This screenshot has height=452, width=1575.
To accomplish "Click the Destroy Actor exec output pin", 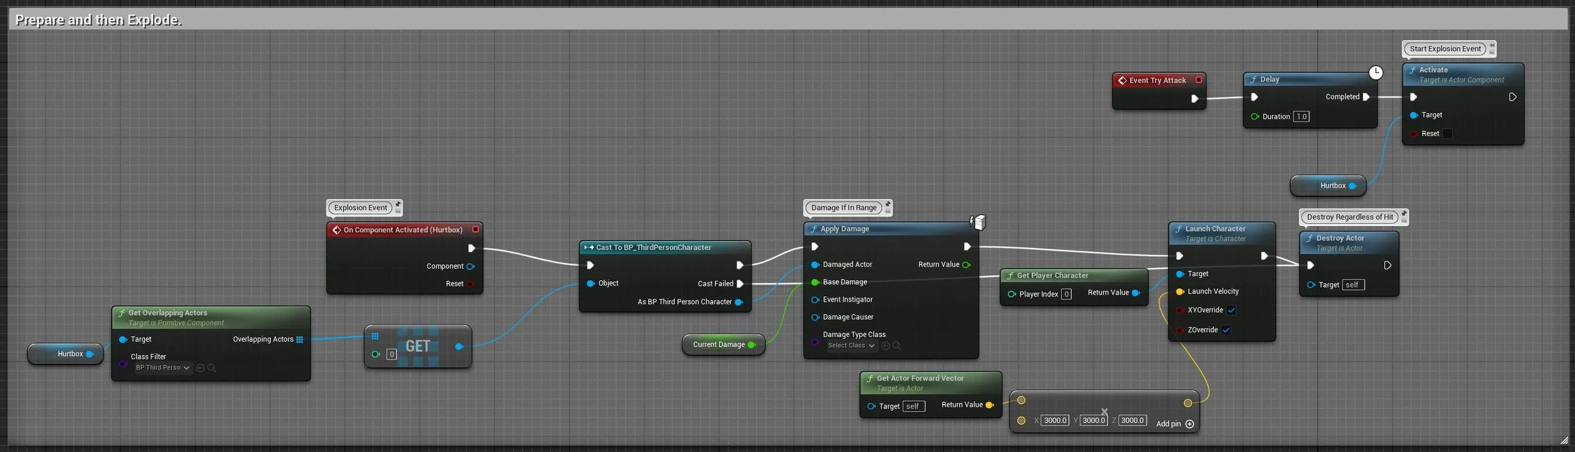I will point(1387,266).
